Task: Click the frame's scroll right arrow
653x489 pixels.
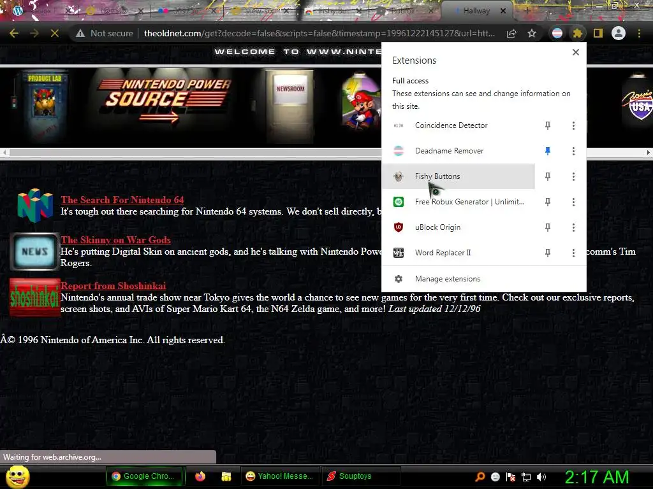Action: click(x=648, y=153)
